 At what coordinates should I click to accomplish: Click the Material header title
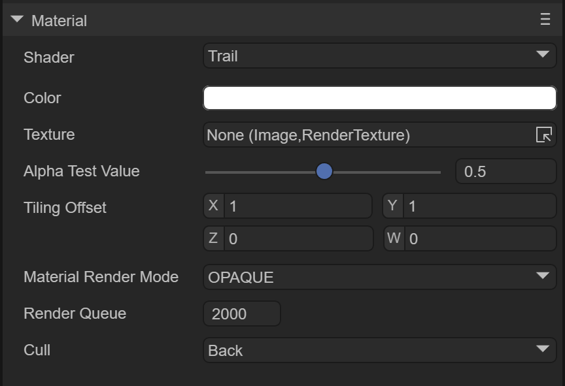pyautogui.click(x=59, y=21)
